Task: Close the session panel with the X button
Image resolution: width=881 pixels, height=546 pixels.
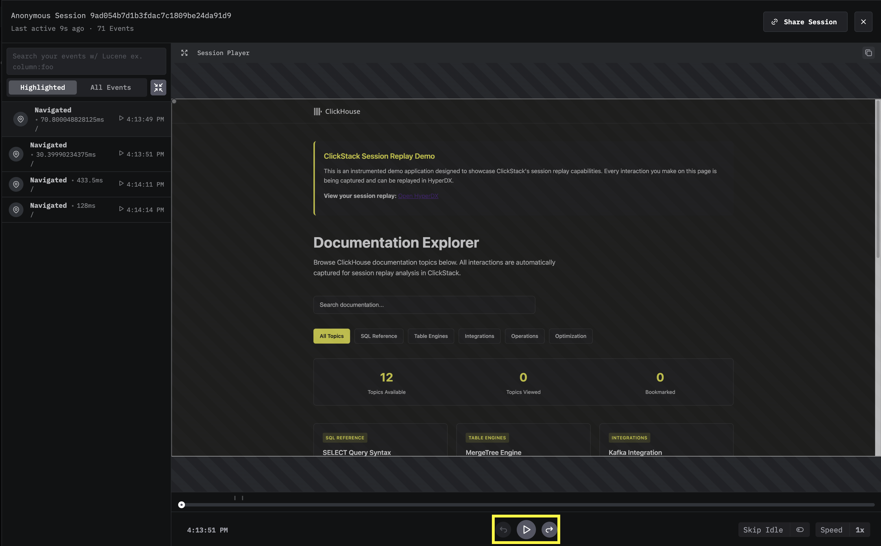Action: pyautogui.click(x=863, y=22)
